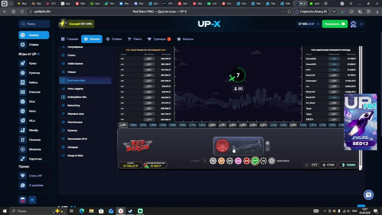The image size is (382, 215).
Task: Open the Бонусы tab
Action: coord(185,39)
